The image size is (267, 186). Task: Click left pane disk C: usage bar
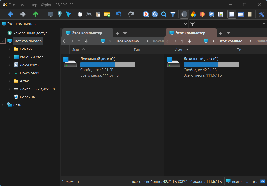click(108, 65)
